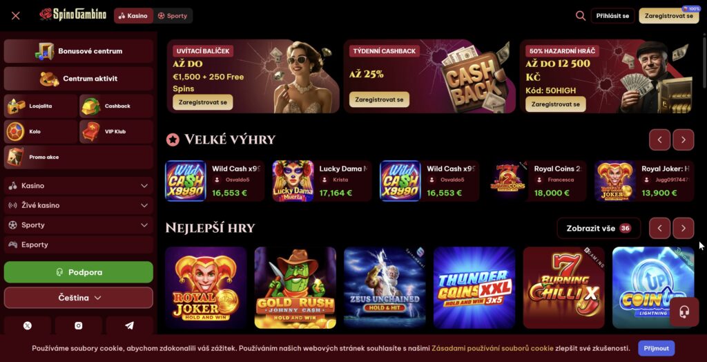Open the Instagram social icon
Screen dimensions: 707x362
[x=79, y=325]
